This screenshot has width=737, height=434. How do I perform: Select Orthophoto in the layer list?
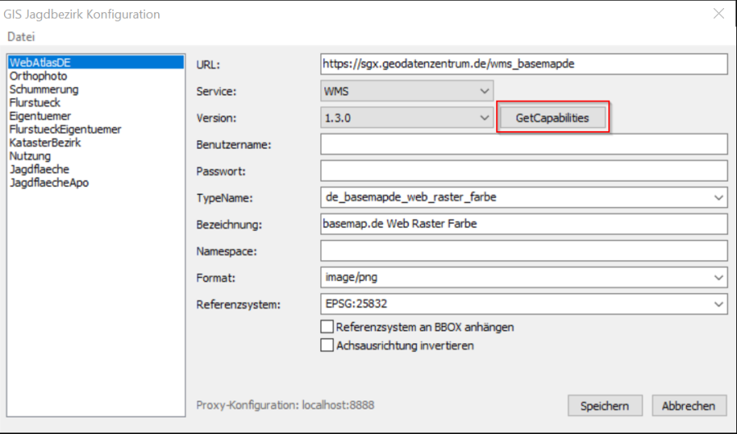38,76
